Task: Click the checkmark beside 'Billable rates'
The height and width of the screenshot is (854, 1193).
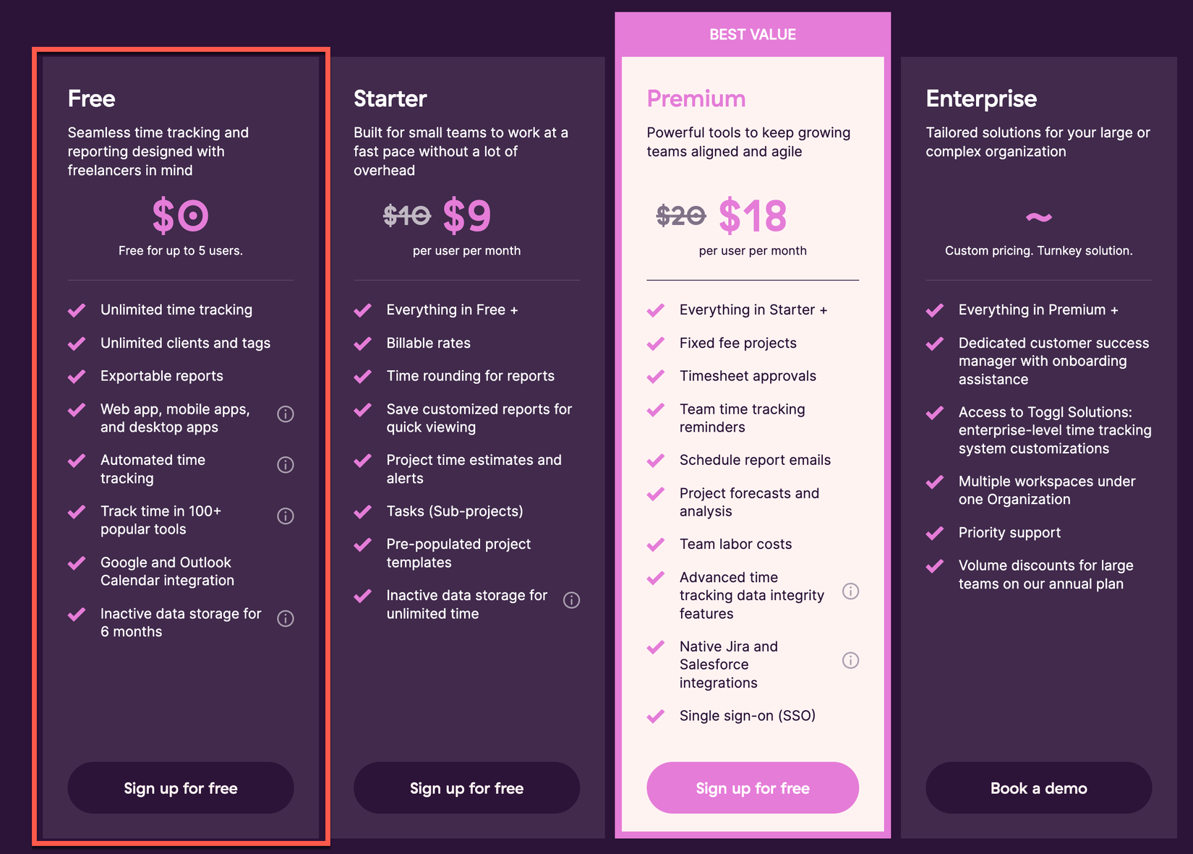Action: point(362,343)
